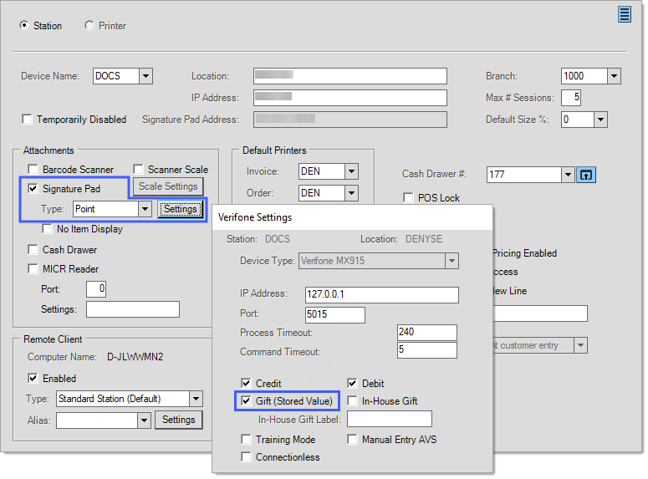Click Signature Pad Settings button
The image size is (648, 479).
click(180, 209)
